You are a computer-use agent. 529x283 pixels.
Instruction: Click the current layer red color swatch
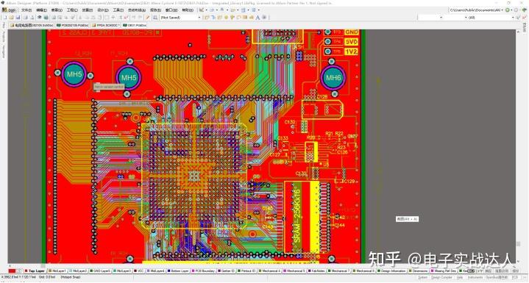click(13, 271)
